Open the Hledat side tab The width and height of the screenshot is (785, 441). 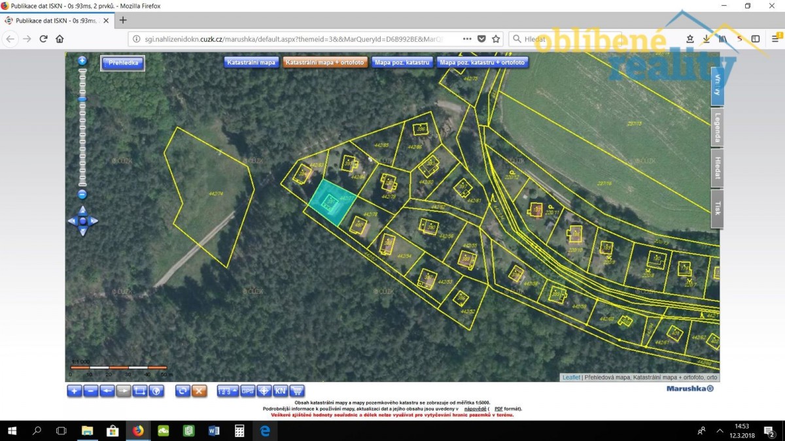point(717,168)
